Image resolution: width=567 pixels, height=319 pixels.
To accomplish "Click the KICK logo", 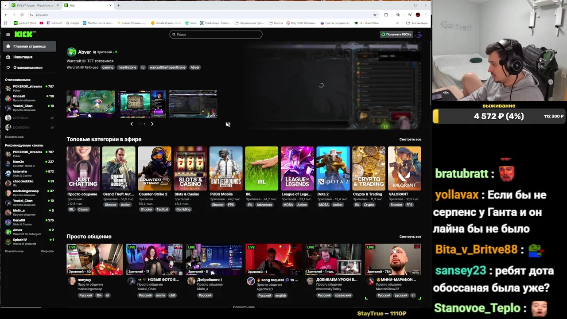I will point(25,34).
